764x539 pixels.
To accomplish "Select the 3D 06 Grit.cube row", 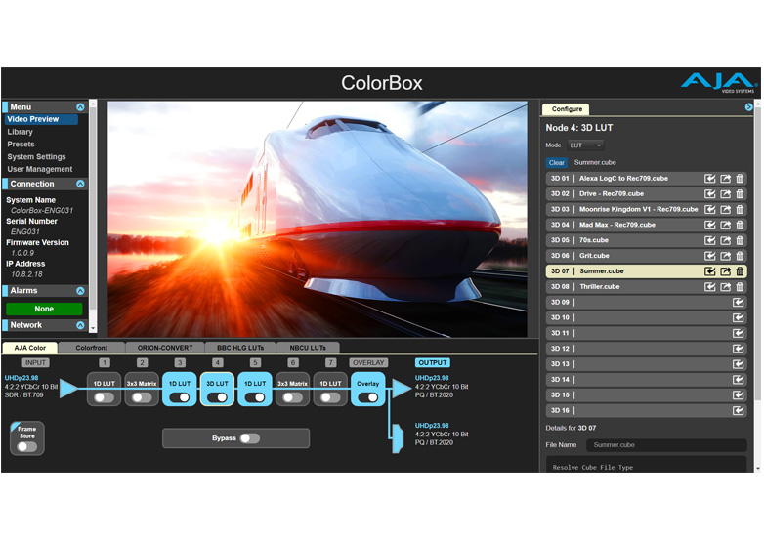I will pos(646,256).
